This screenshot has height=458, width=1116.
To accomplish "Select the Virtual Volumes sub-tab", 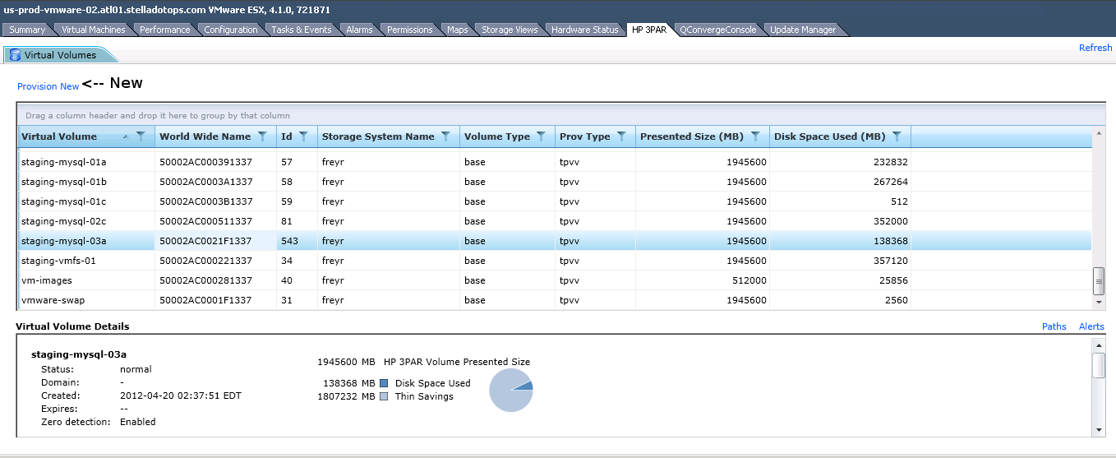I will (x=60, y=55).
